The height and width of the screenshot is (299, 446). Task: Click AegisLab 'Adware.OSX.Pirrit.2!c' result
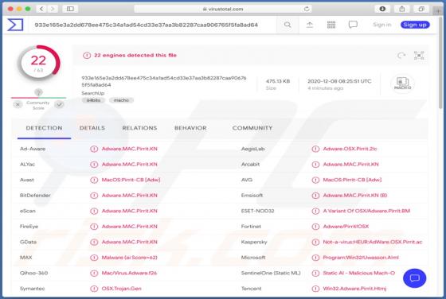[350, 149]
